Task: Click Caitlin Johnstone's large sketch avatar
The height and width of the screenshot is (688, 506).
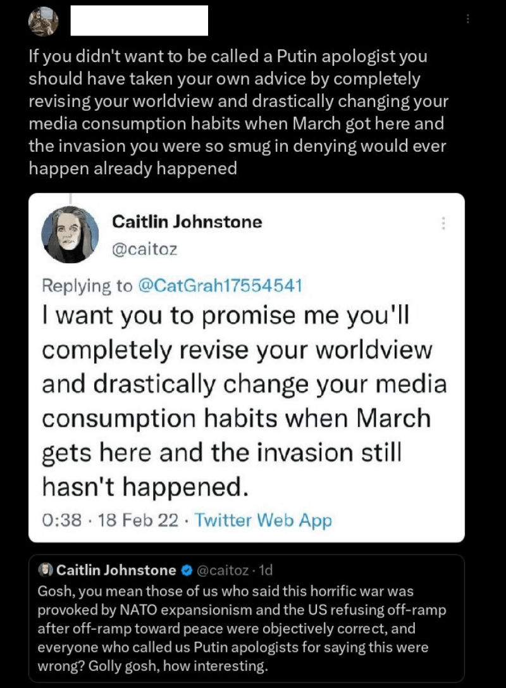Action: pos(70,235)
